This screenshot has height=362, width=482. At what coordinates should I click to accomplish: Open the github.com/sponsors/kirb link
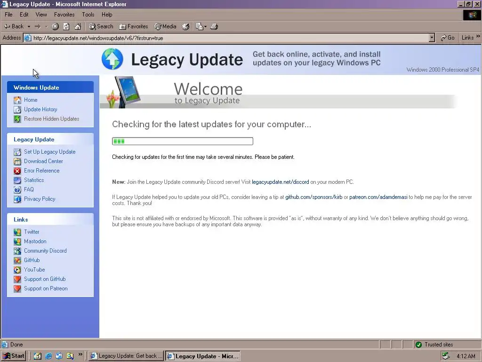coord(314,197)
